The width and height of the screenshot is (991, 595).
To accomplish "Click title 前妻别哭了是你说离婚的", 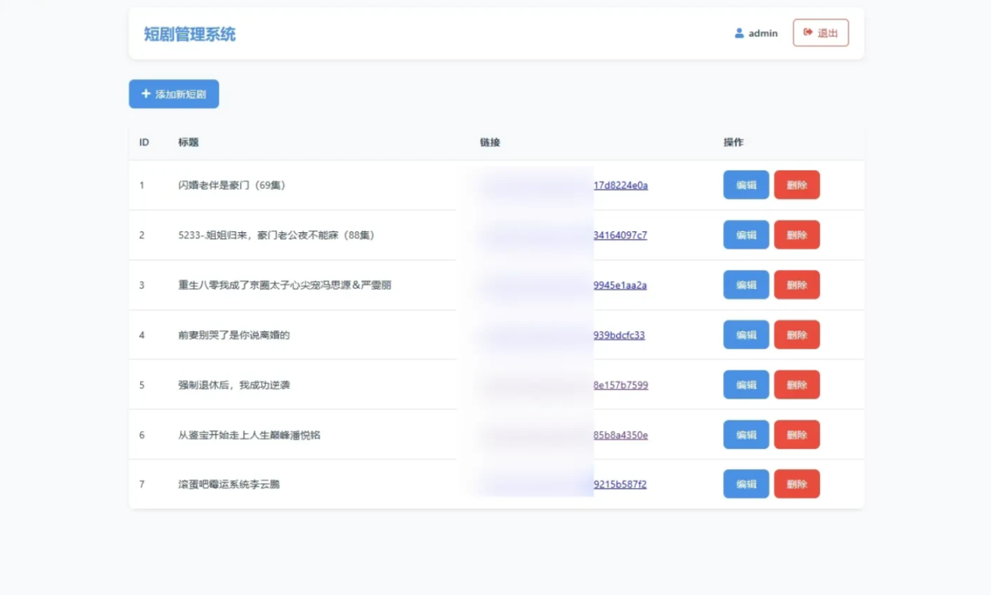I will point(234,335).
